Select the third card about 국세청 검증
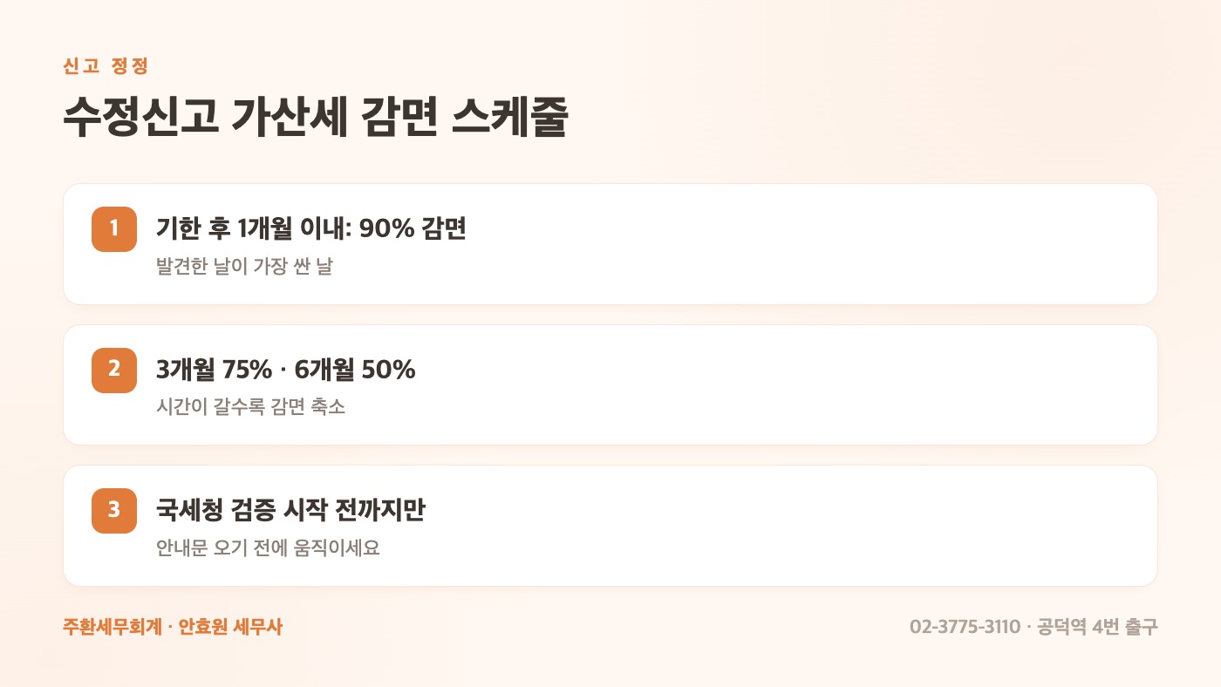 click(x=610, y=526)
